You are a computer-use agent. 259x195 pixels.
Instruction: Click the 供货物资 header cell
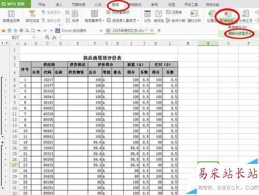tap(78, 72)
